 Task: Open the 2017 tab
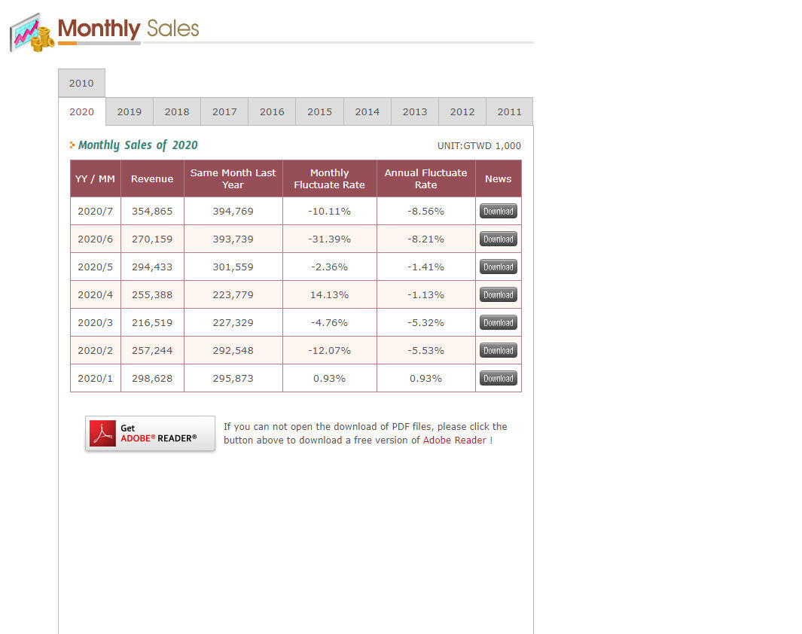[x=224, y=111]
